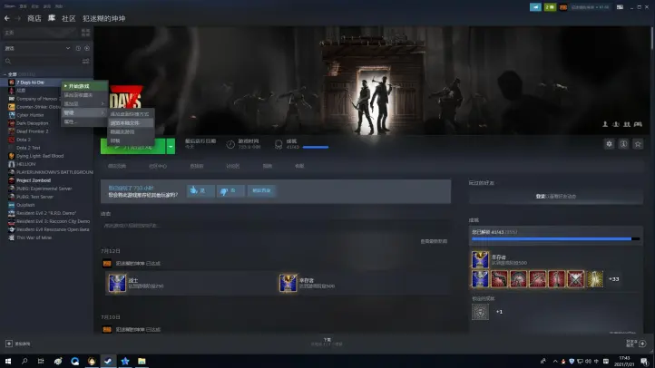Open friends and chat icon
Screen dimensions: 655x368
(642, 344)
